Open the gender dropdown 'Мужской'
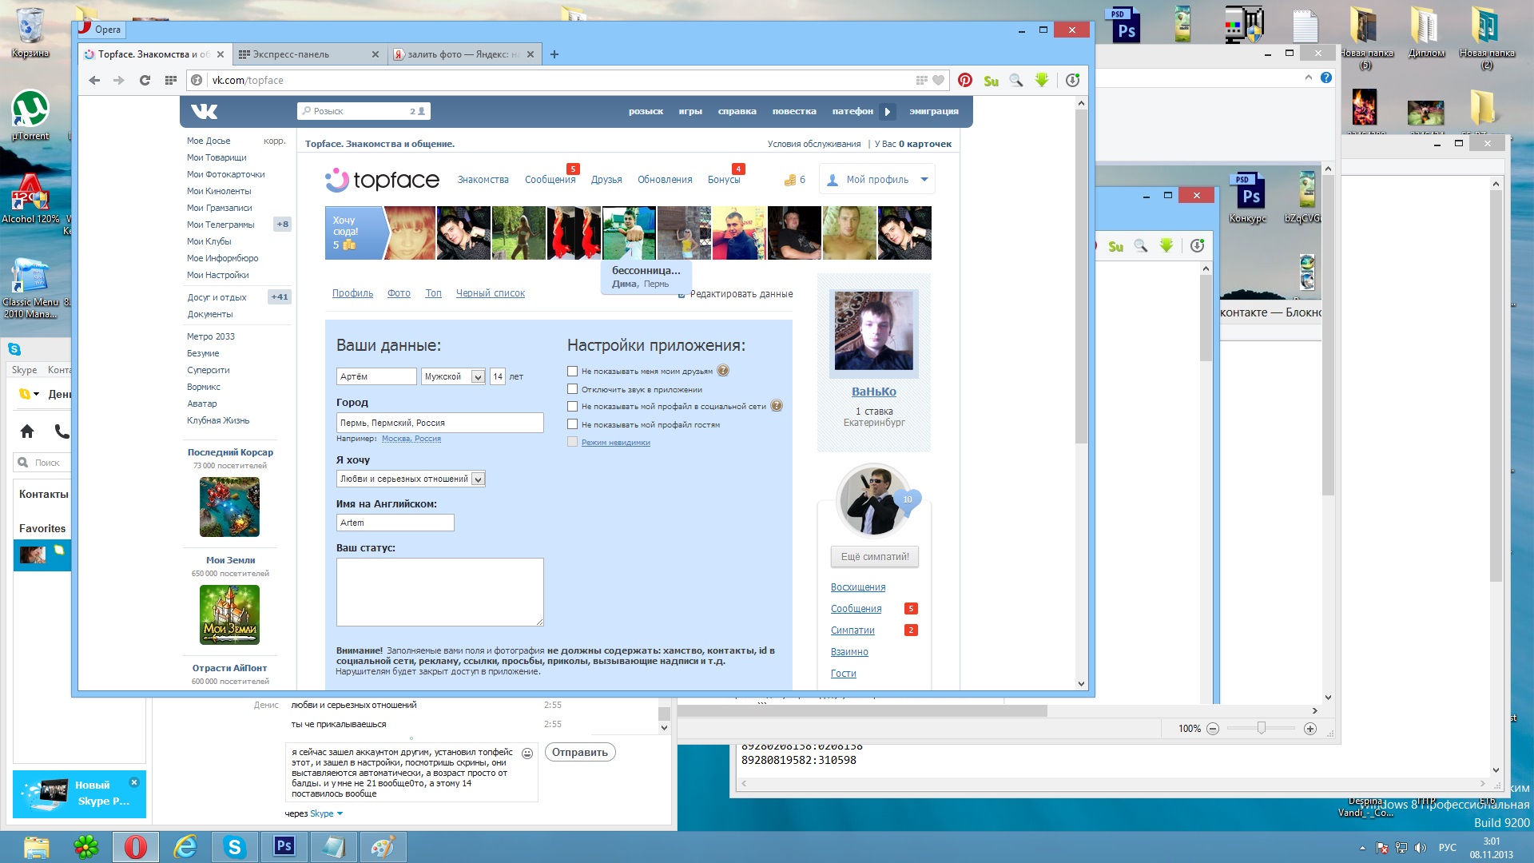The height and width of the screenshot is (863, 1534). pos(453,376)
